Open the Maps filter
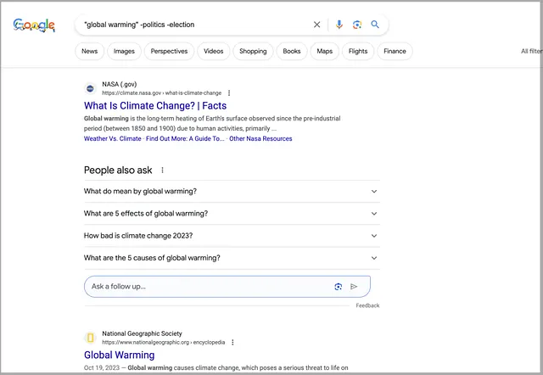The image size is (543, 375). point(324,51)
